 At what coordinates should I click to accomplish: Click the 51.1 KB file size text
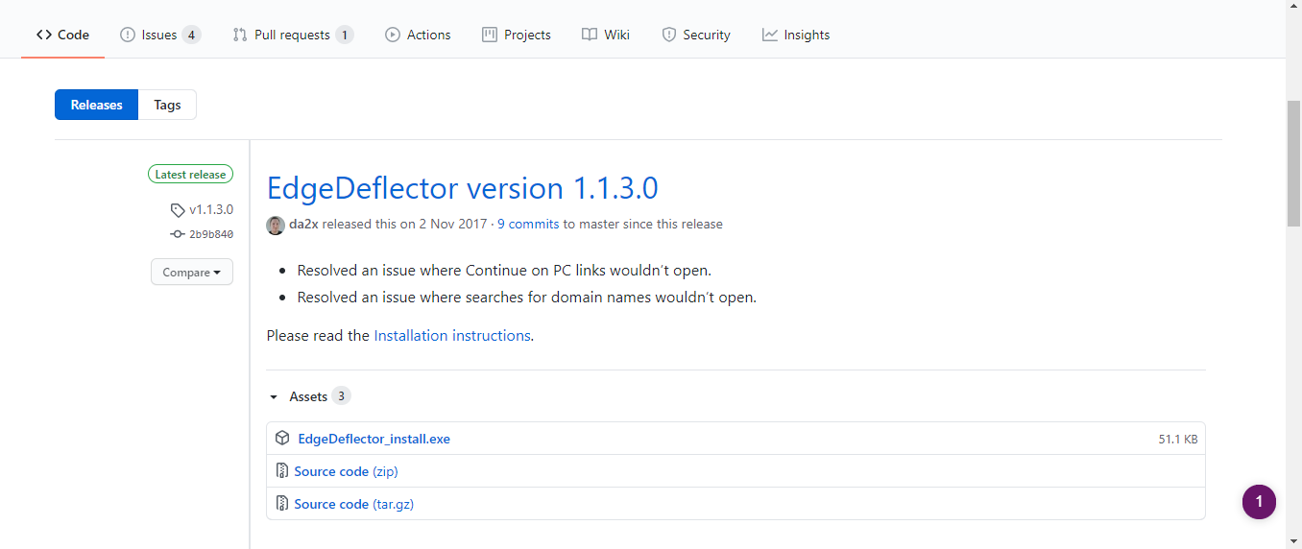(1178, 440)
